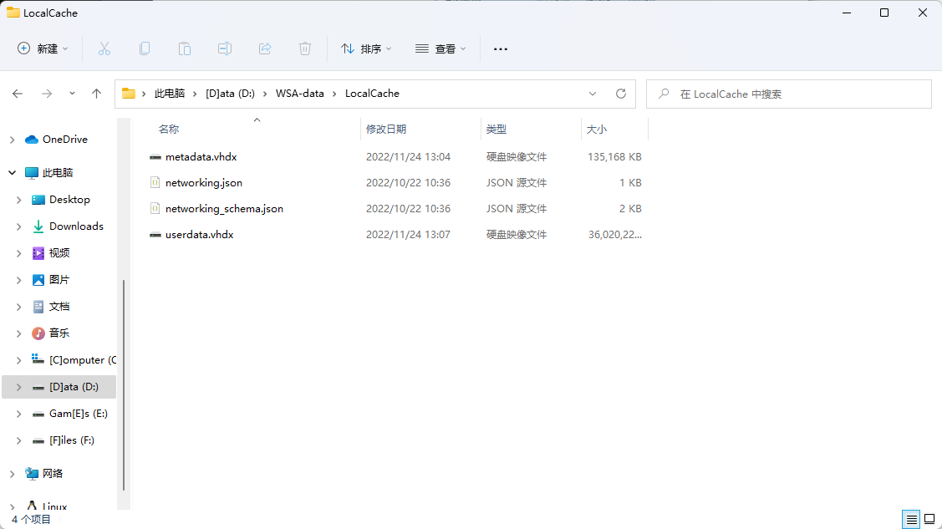942x529 pixels.
Task: Click the navigation pane vertical scrollbar
Action: click(x=124, y=384)
